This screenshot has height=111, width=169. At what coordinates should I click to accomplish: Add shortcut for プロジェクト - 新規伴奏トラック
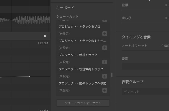(105, 76)
